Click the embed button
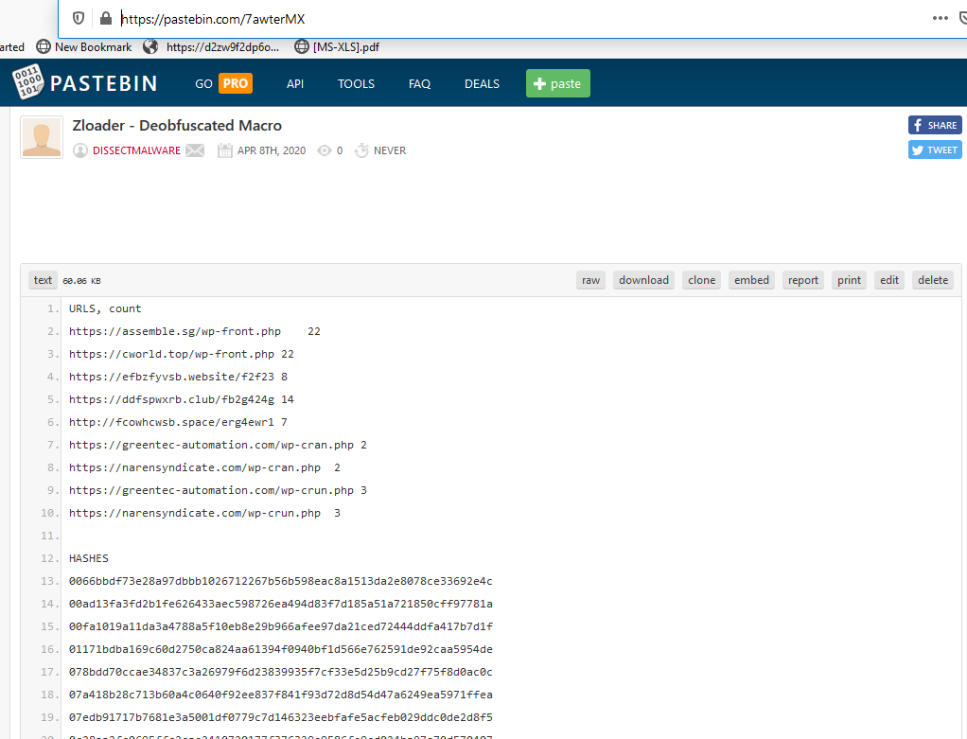This screenshot has width=967, height=739. pos(751,280)
